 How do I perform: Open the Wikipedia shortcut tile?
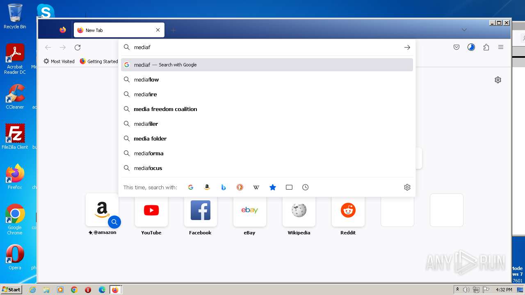(x=299, y=210)
